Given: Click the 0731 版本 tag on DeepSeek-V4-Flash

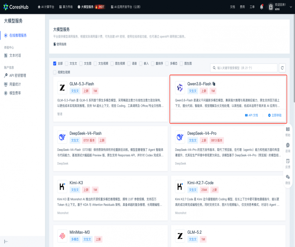Looking at the screenshot, I should 89,140.
